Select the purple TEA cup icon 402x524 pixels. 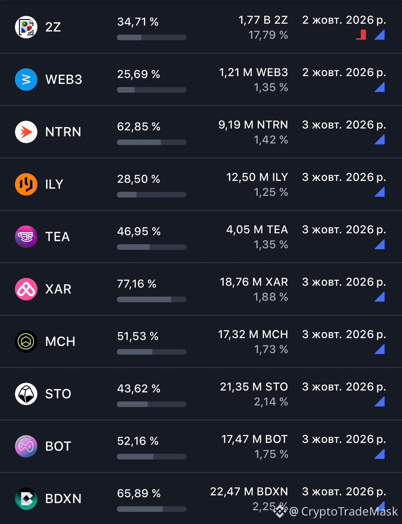point(26,237)
